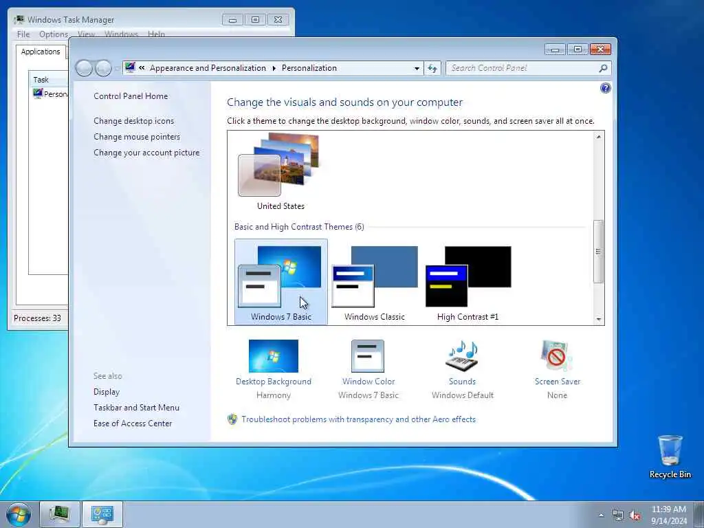The height and width of the screenshot is (528, 704).
Task: Minimize the Personalization window
Action: tap(555, 49)
